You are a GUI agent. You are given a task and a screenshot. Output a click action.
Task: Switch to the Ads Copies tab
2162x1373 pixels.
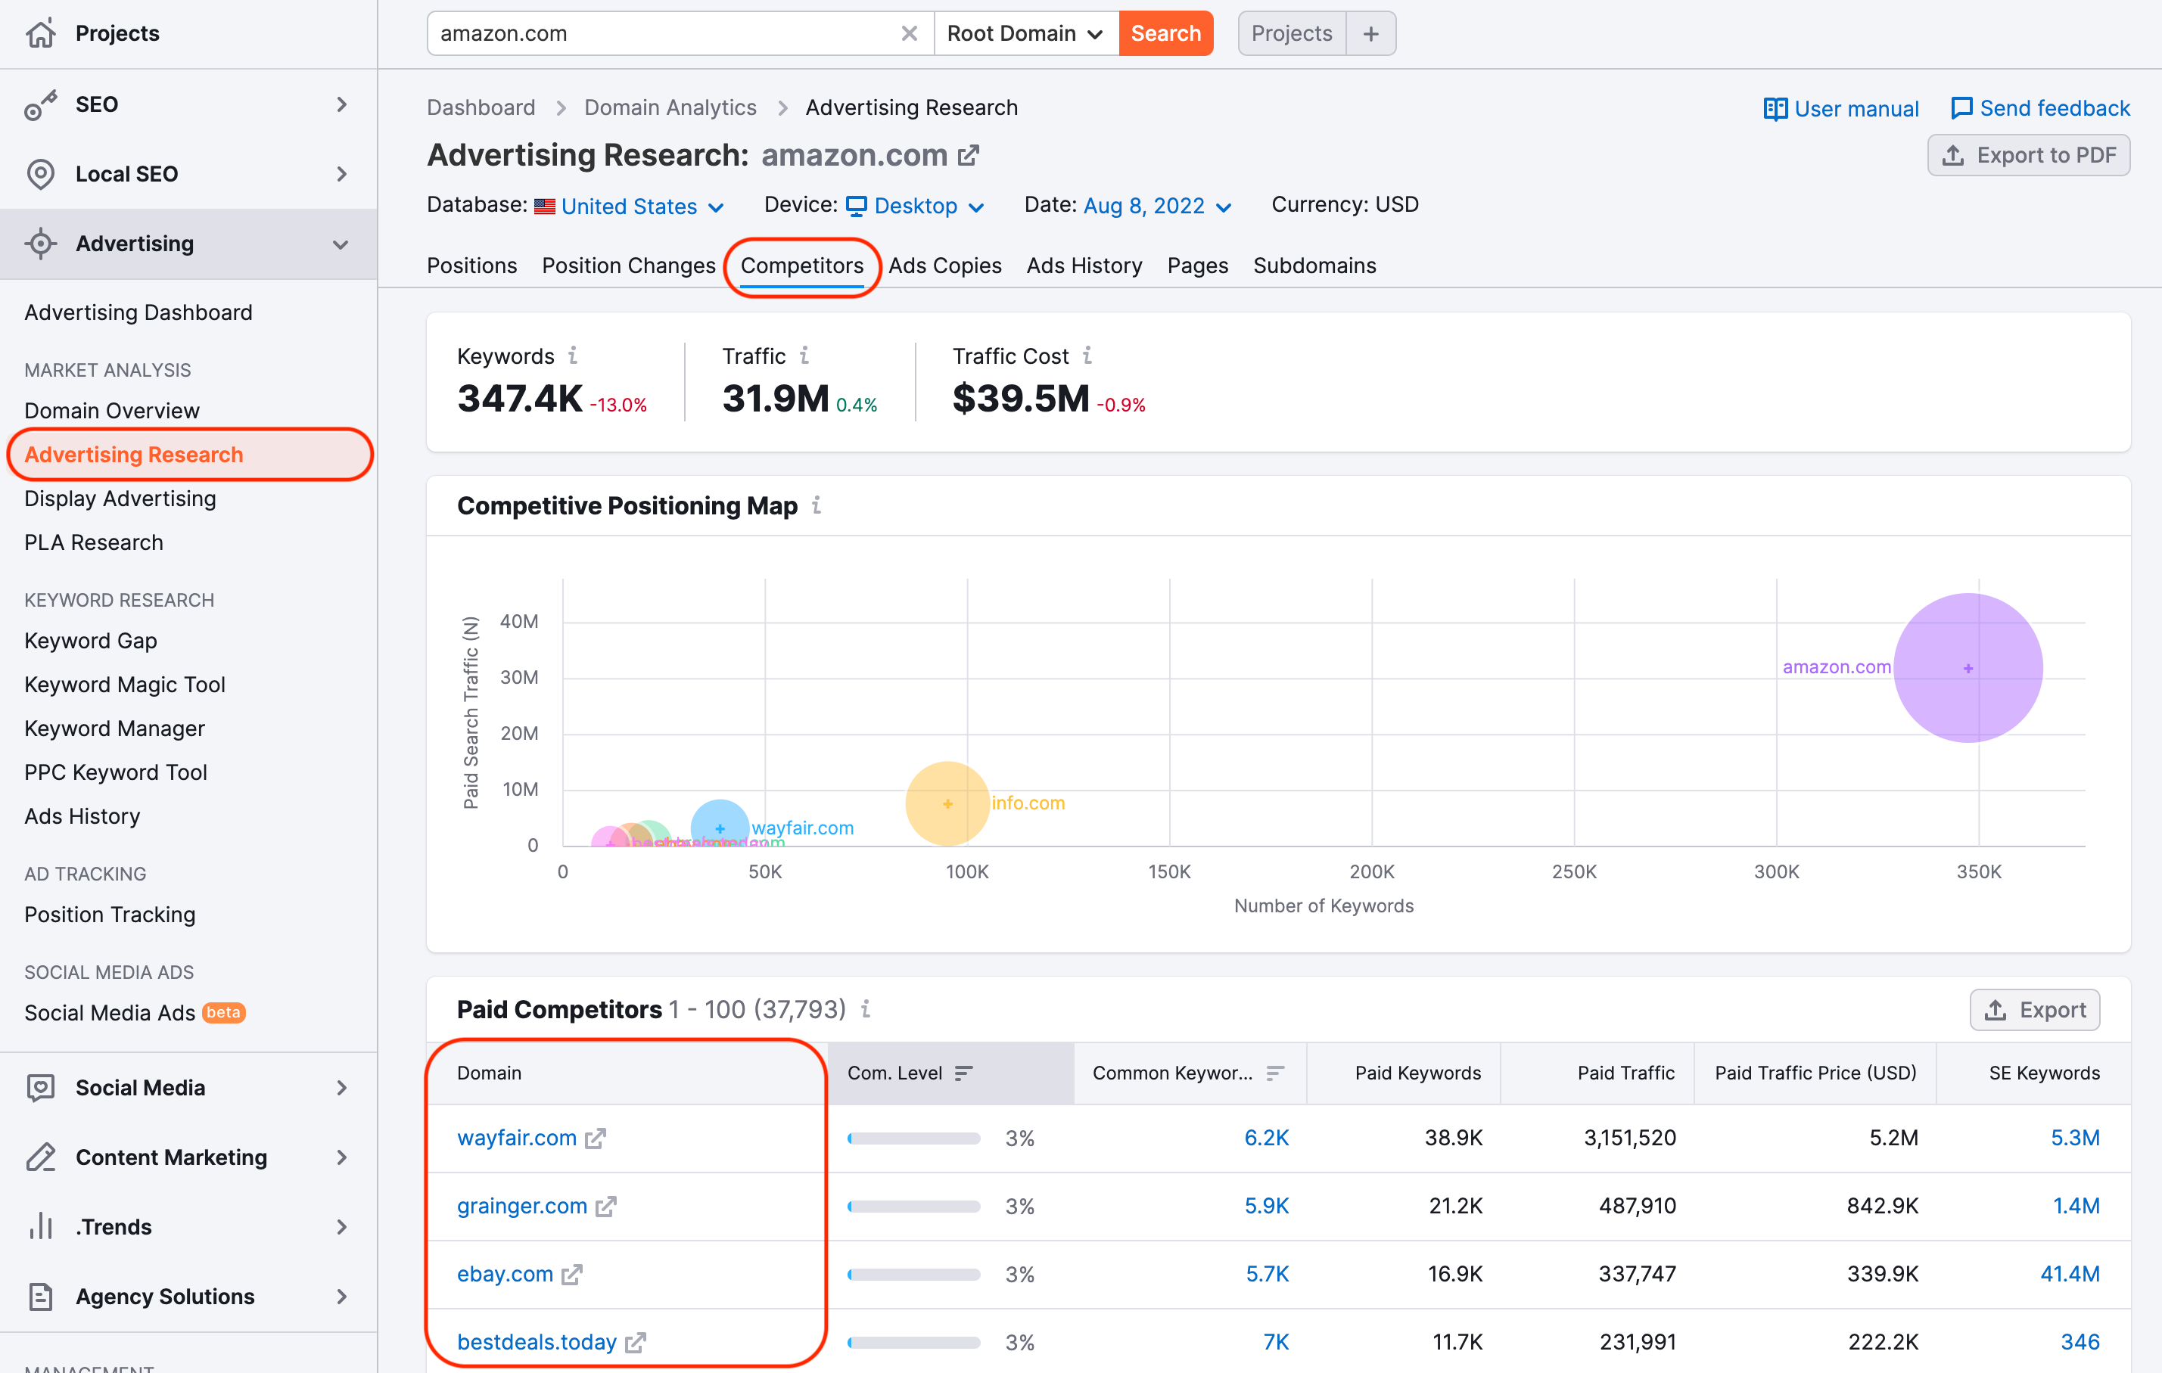(x=944, y=266)
